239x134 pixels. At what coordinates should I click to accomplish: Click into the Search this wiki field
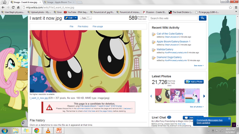pos(173,18)
